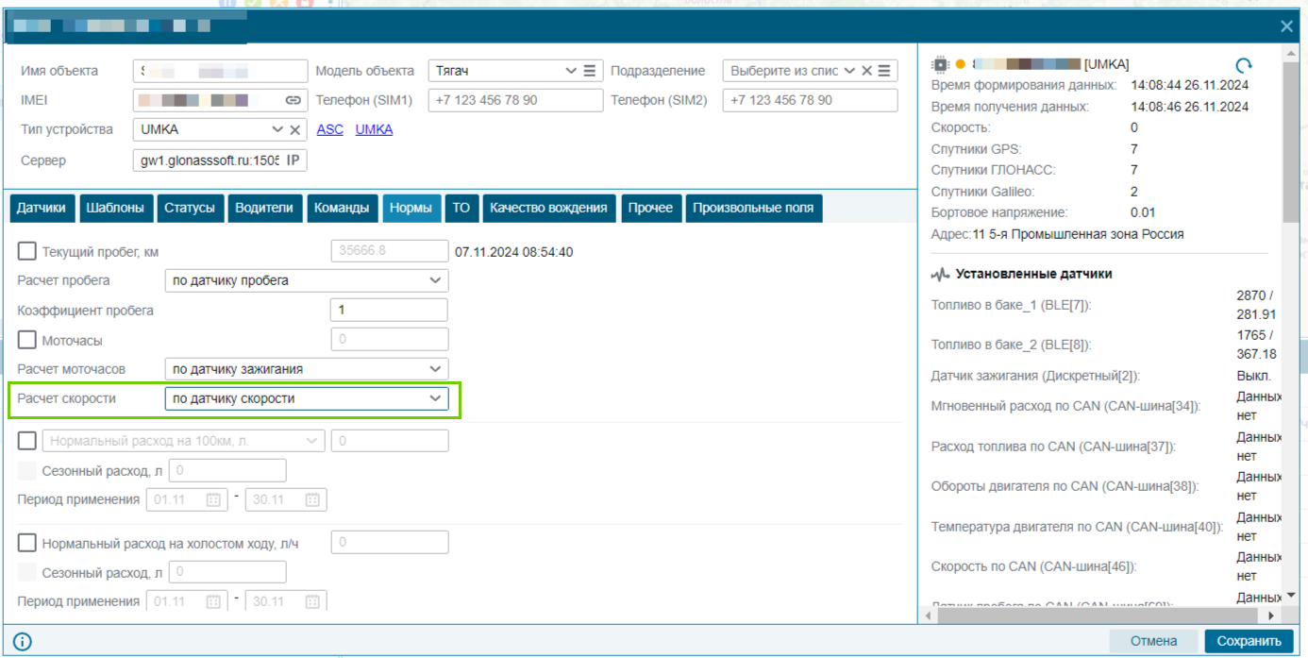Expand the Расчет моточасов dropdown

click(307, 369)
